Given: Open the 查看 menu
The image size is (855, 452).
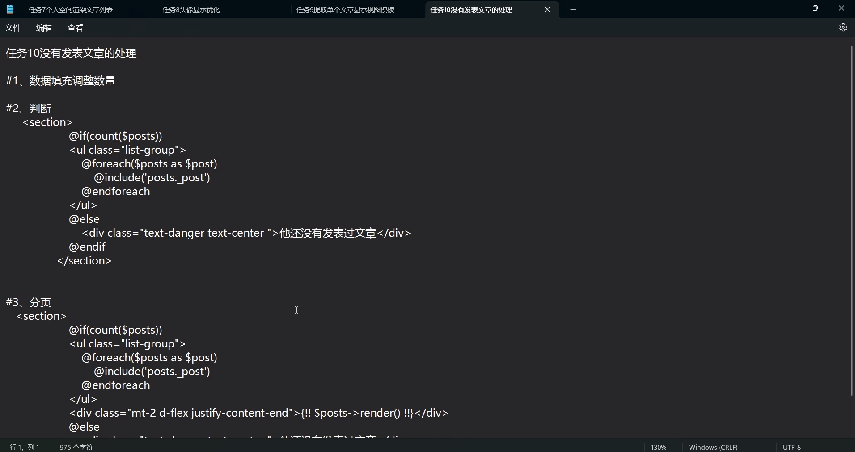Looking at the screenshot, I should pos(75,27).
